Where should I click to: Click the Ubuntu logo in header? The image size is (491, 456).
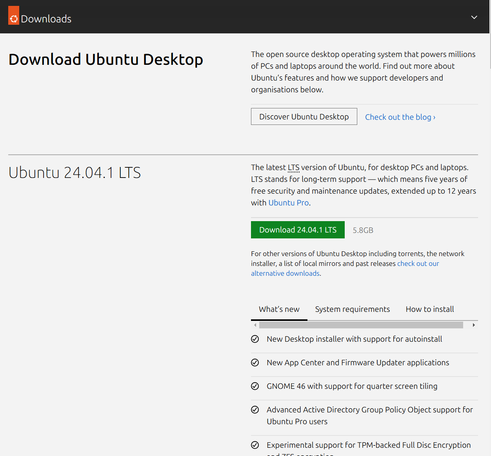click(x=14, y=16)
